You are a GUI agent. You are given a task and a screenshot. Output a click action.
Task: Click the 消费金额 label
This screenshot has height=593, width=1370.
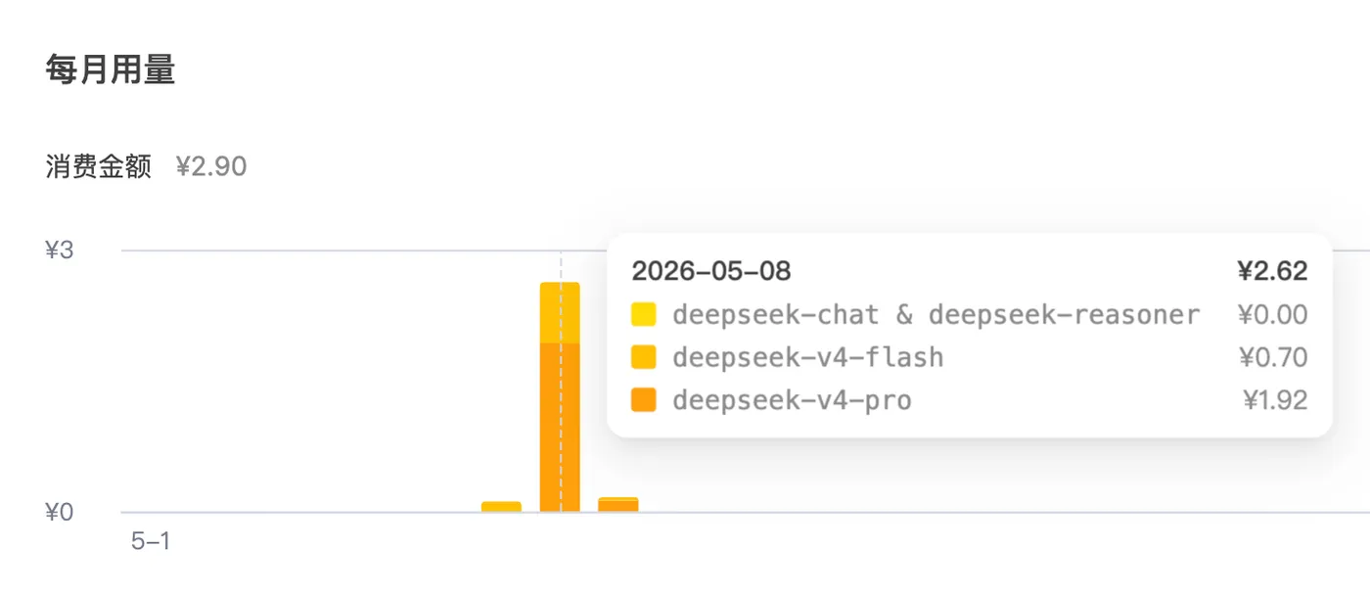[x=99, y=166]
